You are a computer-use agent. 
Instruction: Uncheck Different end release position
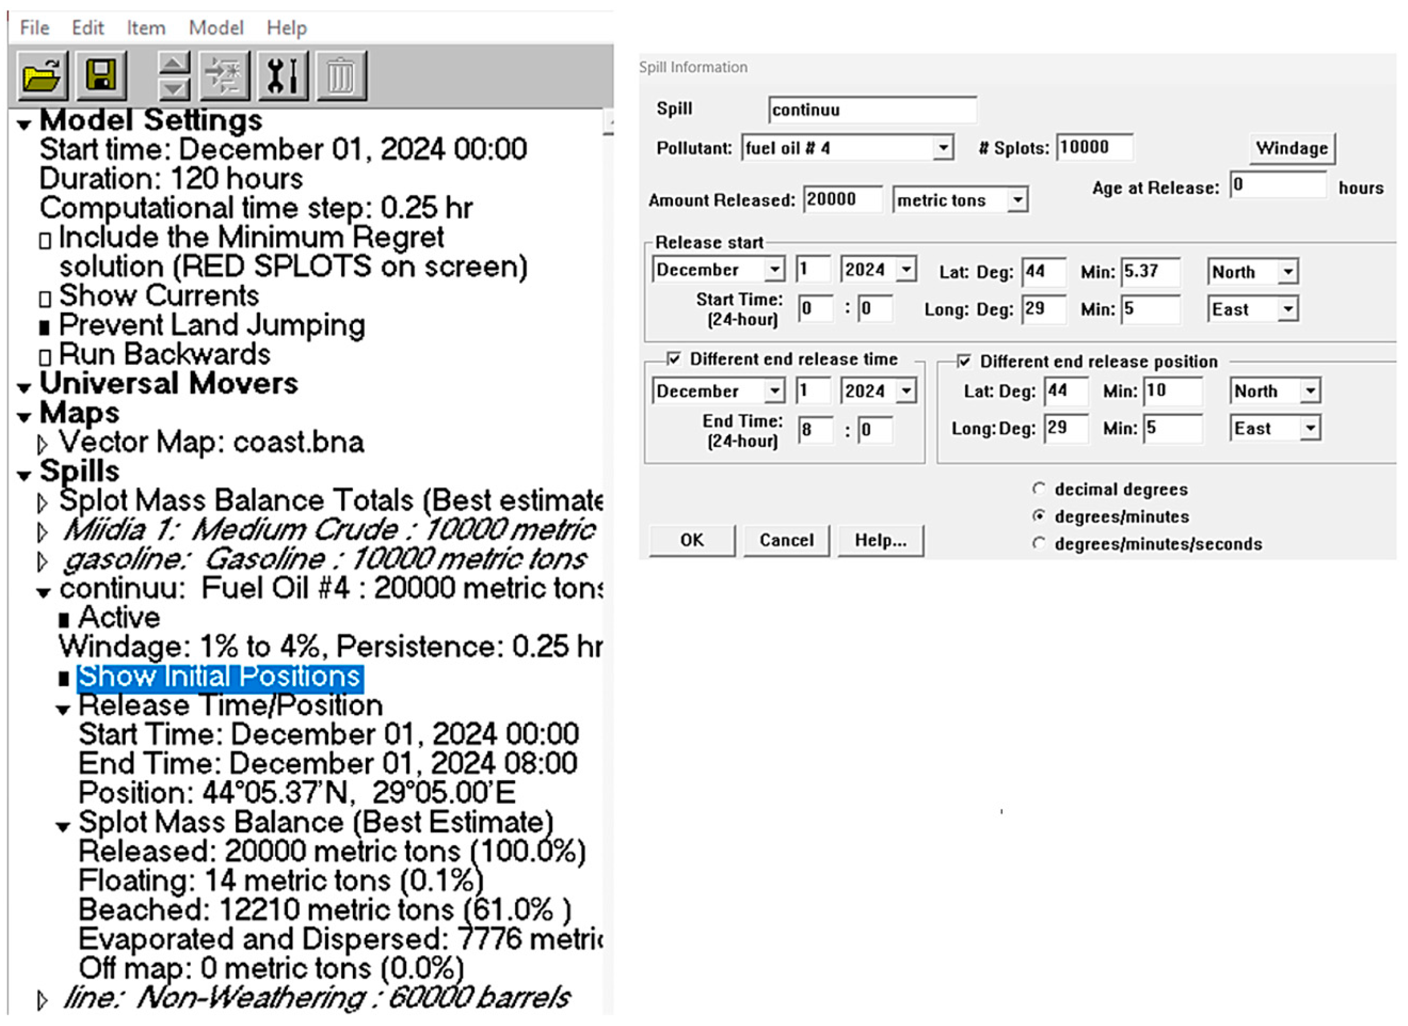[963, 361]
